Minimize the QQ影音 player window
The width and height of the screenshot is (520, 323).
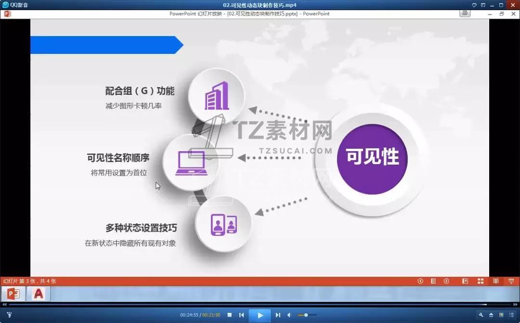492,5
